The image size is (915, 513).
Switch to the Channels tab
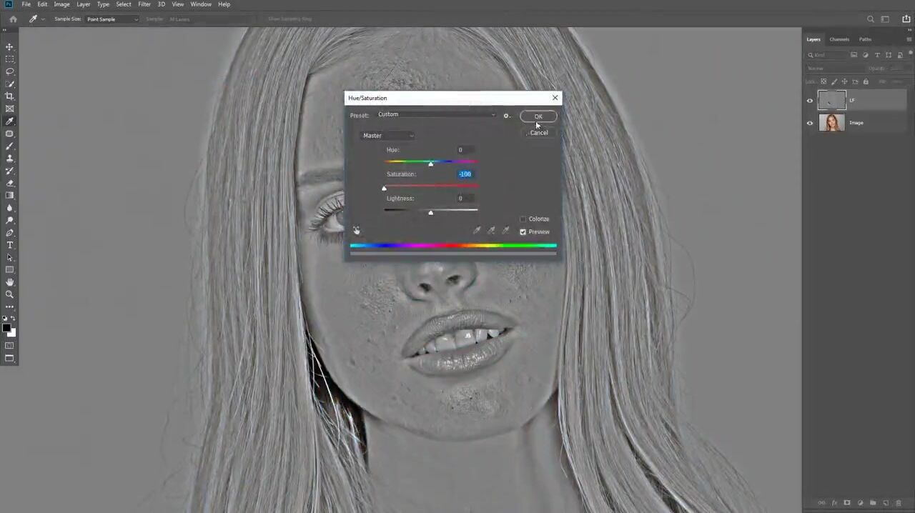[x=839, y=39]
